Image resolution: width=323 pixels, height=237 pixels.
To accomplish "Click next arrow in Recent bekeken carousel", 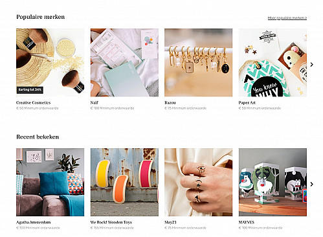I will (x=311, y=184).
